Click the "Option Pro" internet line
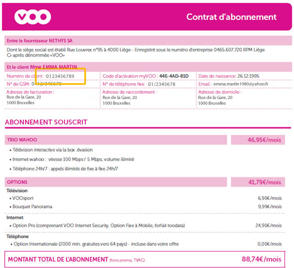The width and height of the screenshot is (294, 268). [99, 226]
